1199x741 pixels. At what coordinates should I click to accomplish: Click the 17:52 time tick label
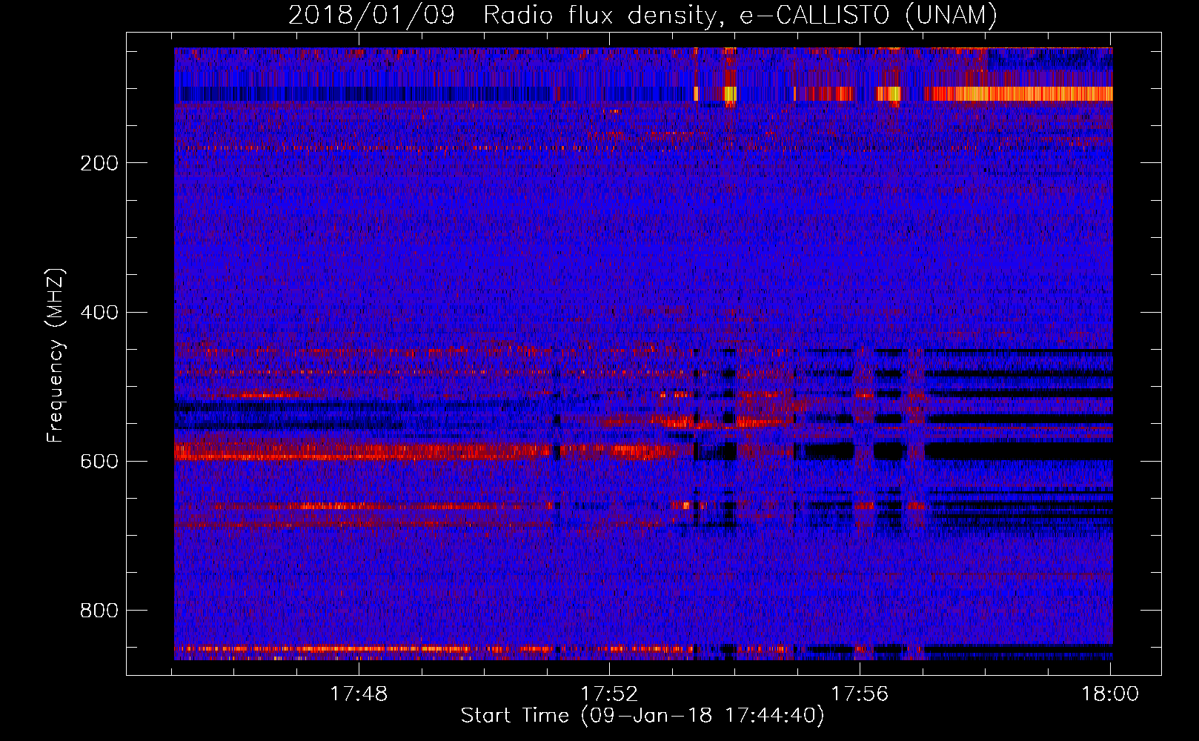609,694
